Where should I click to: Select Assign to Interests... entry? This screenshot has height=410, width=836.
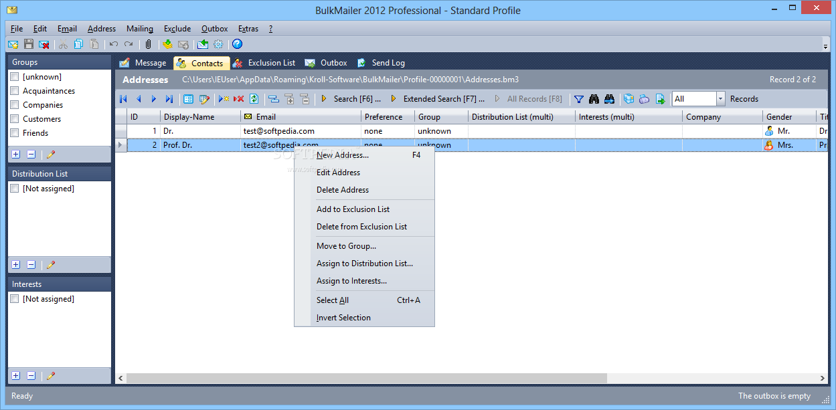pyautogui.click(x=364, y=281)
